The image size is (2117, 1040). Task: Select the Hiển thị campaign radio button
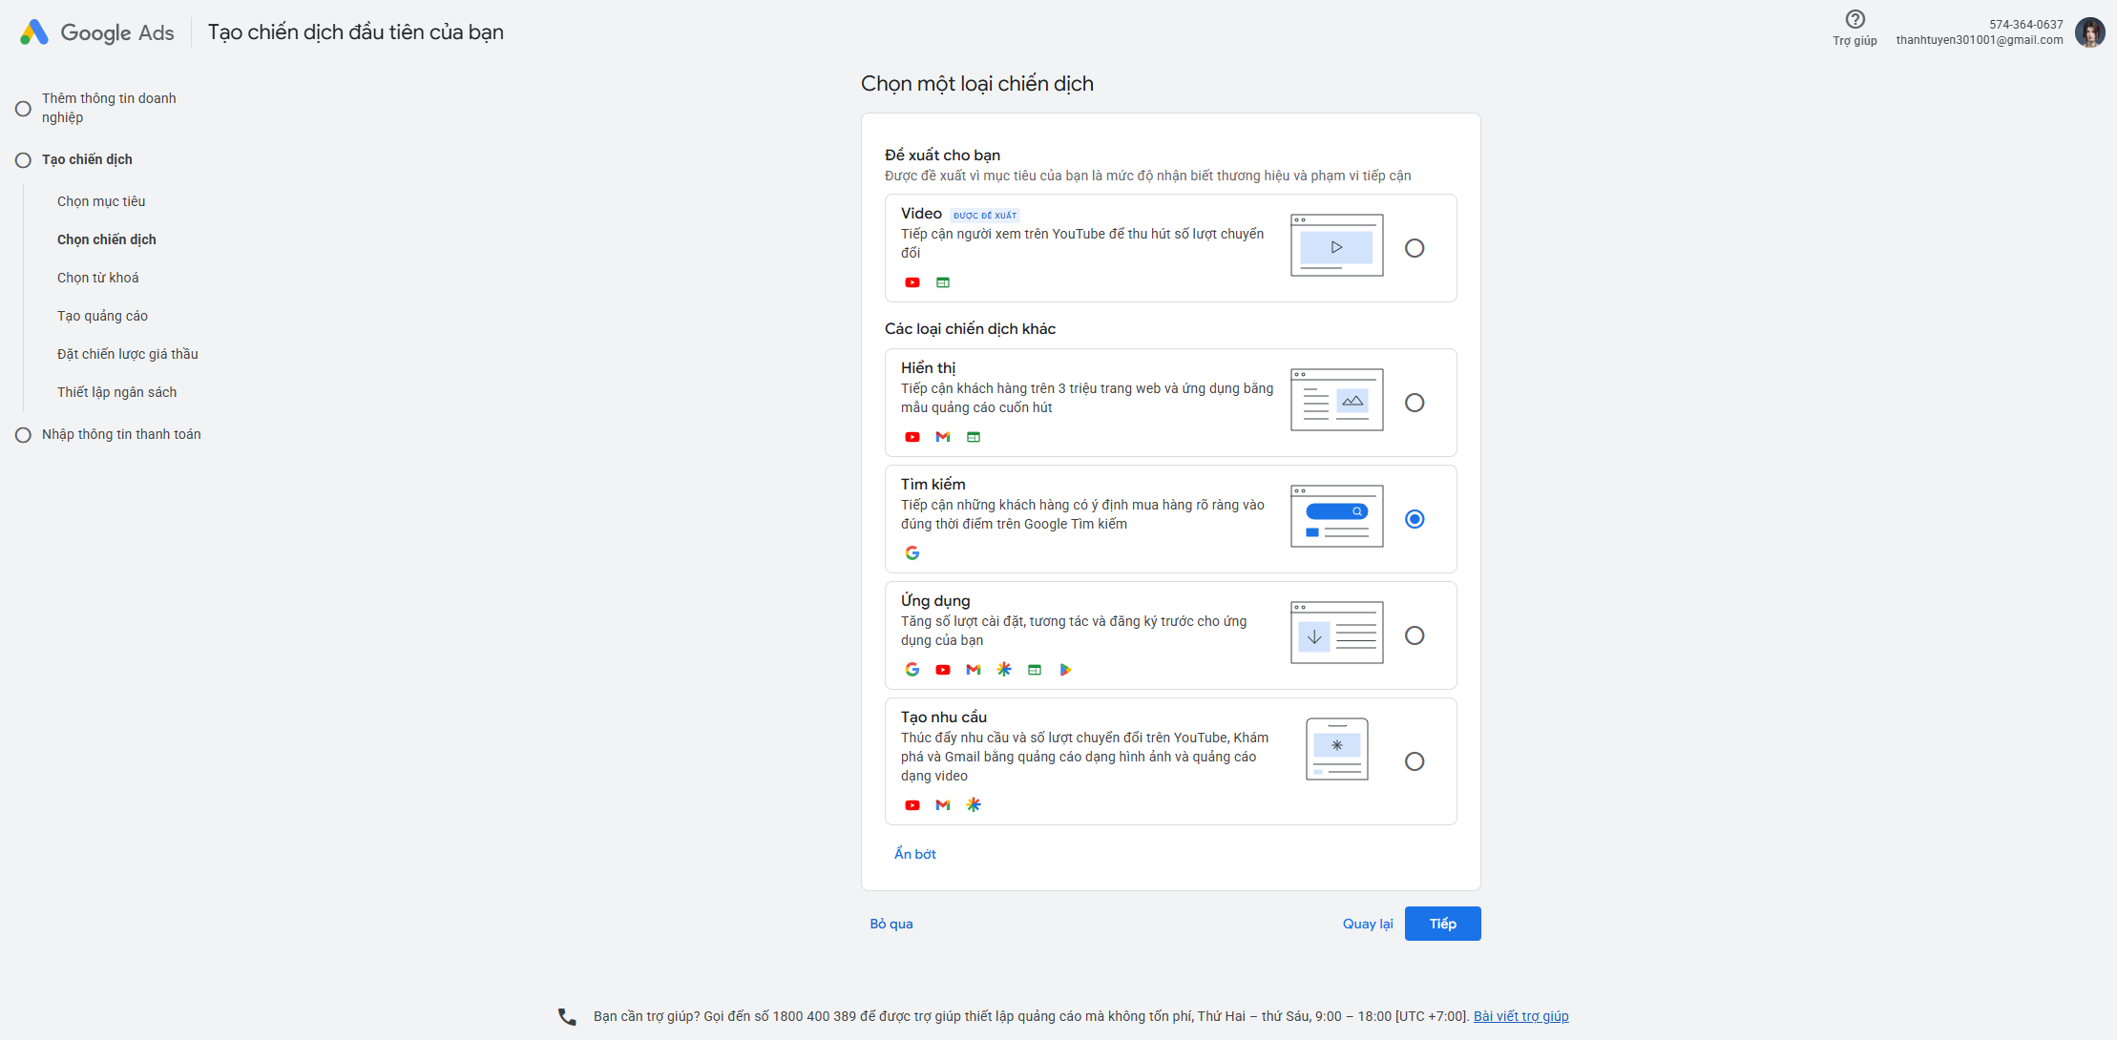tap(1415, 403)
